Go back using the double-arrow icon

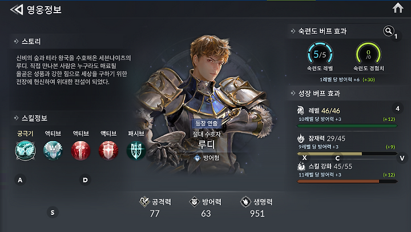17,10
